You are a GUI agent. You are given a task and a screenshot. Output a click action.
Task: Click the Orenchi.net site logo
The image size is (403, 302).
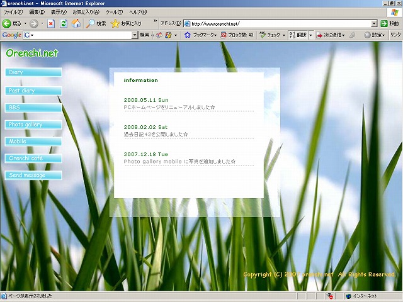32,53
